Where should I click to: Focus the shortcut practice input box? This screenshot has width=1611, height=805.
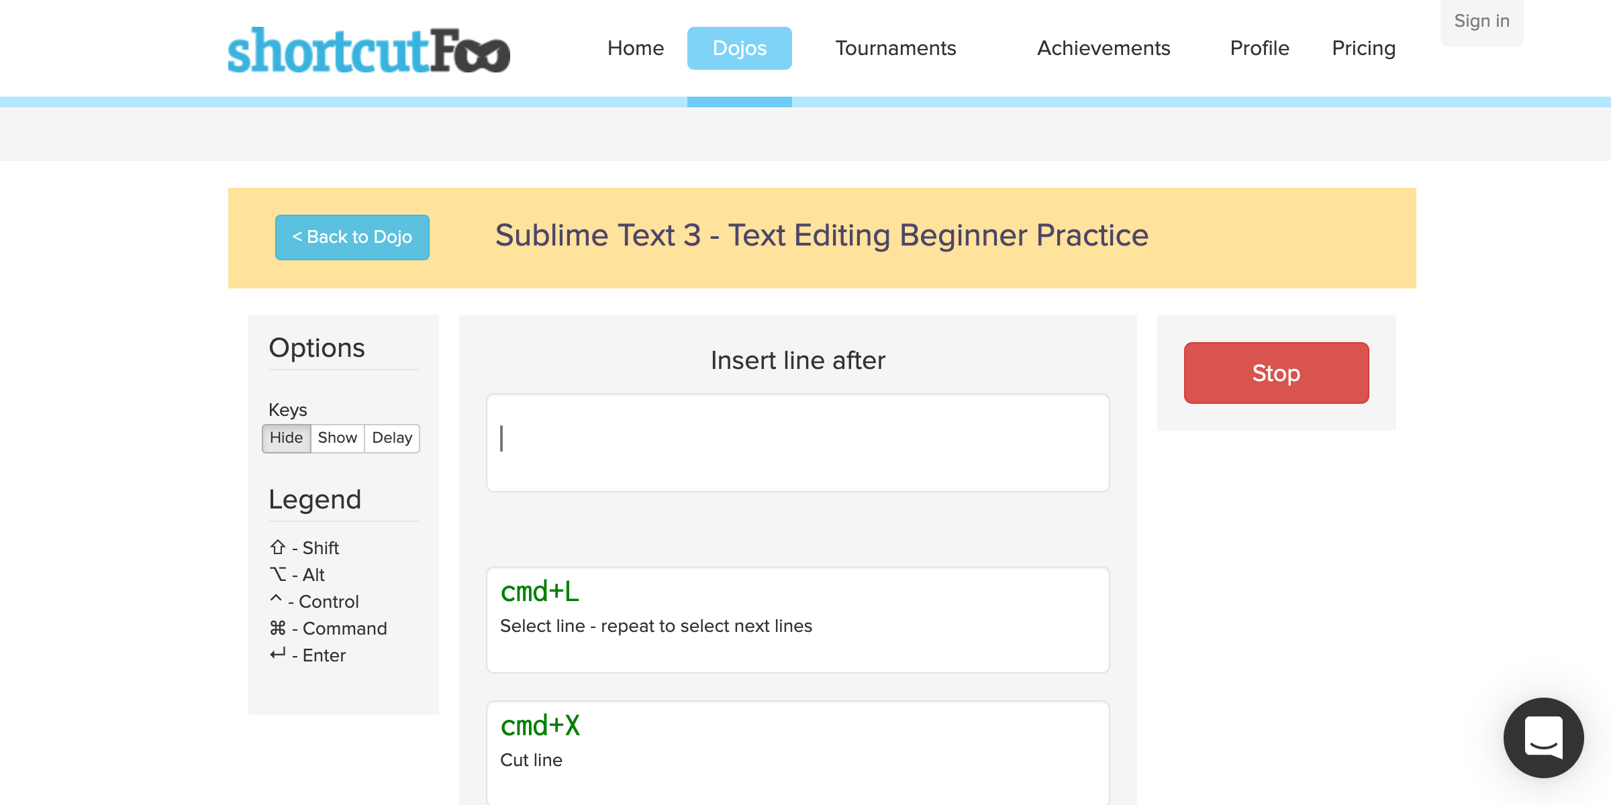797,443
